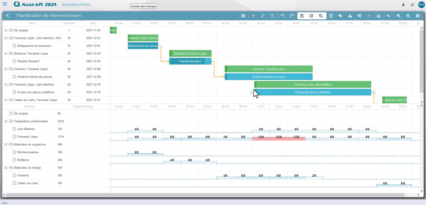Click the selection pointer toolbar icon

click(x=359, y=16)
